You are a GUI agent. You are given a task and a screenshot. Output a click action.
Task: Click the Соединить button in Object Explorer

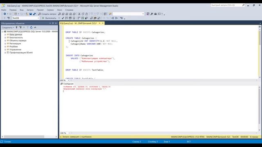tap(8, 27)
